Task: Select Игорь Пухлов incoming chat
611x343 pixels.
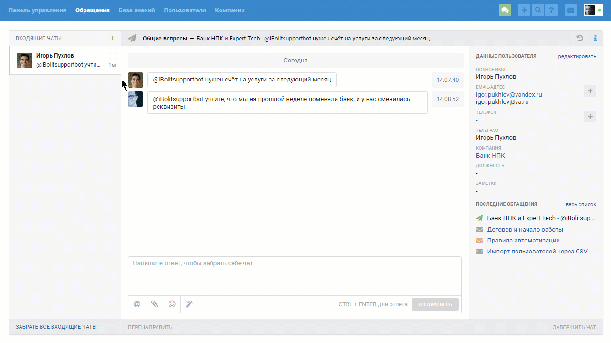Action: [65, 61]
